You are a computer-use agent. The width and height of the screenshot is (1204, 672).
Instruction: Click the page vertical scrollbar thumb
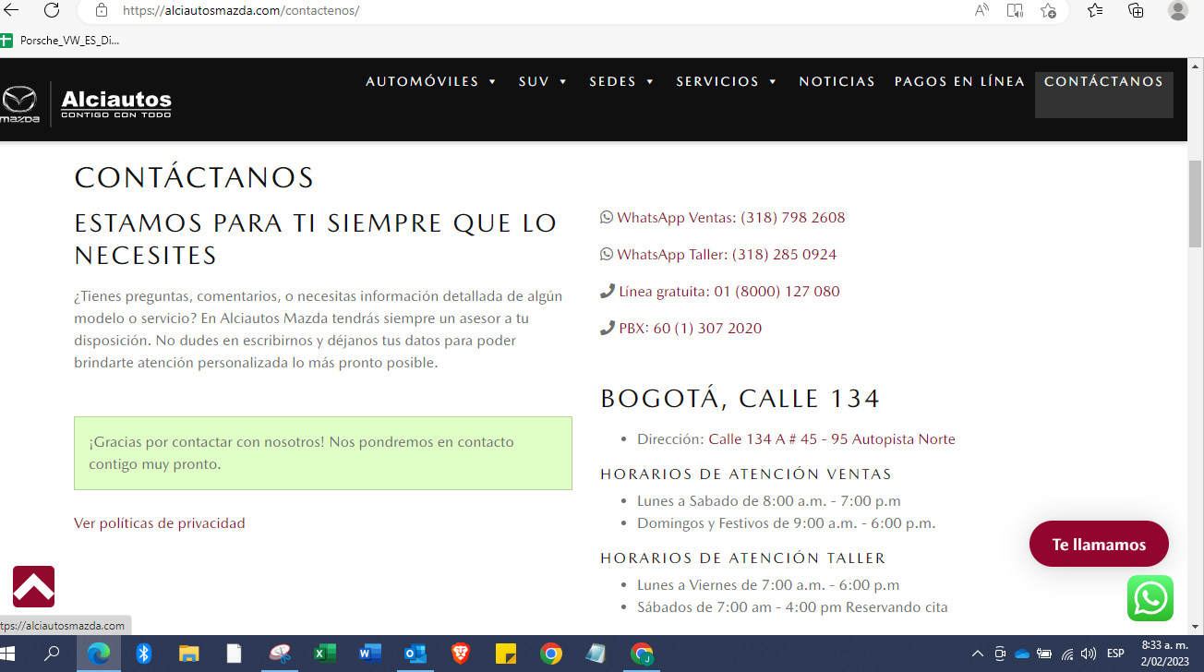coord(1195,203)
